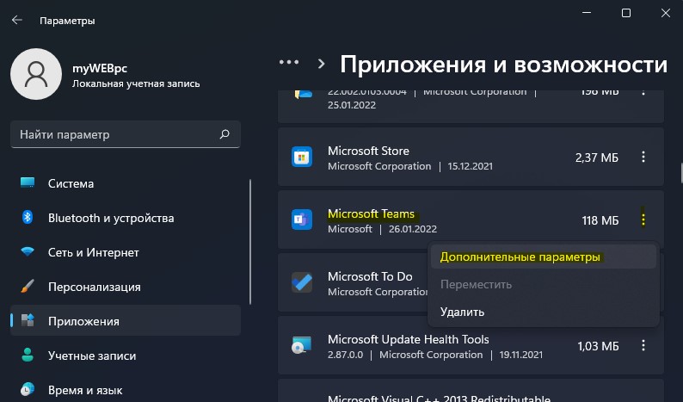Click the sidebar navigation scrollbar

click(x=250, y=242)
